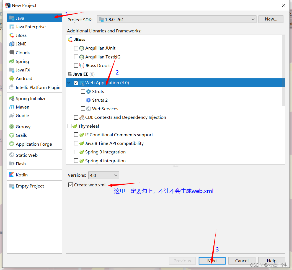Image resolution: width=292 pixels, height=270 pixels.
Task: Select the Kotlin K icon
Action: coord(12,175)
